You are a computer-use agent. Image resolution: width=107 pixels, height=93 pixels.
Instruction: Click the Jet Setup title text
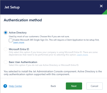pos(12,7)
